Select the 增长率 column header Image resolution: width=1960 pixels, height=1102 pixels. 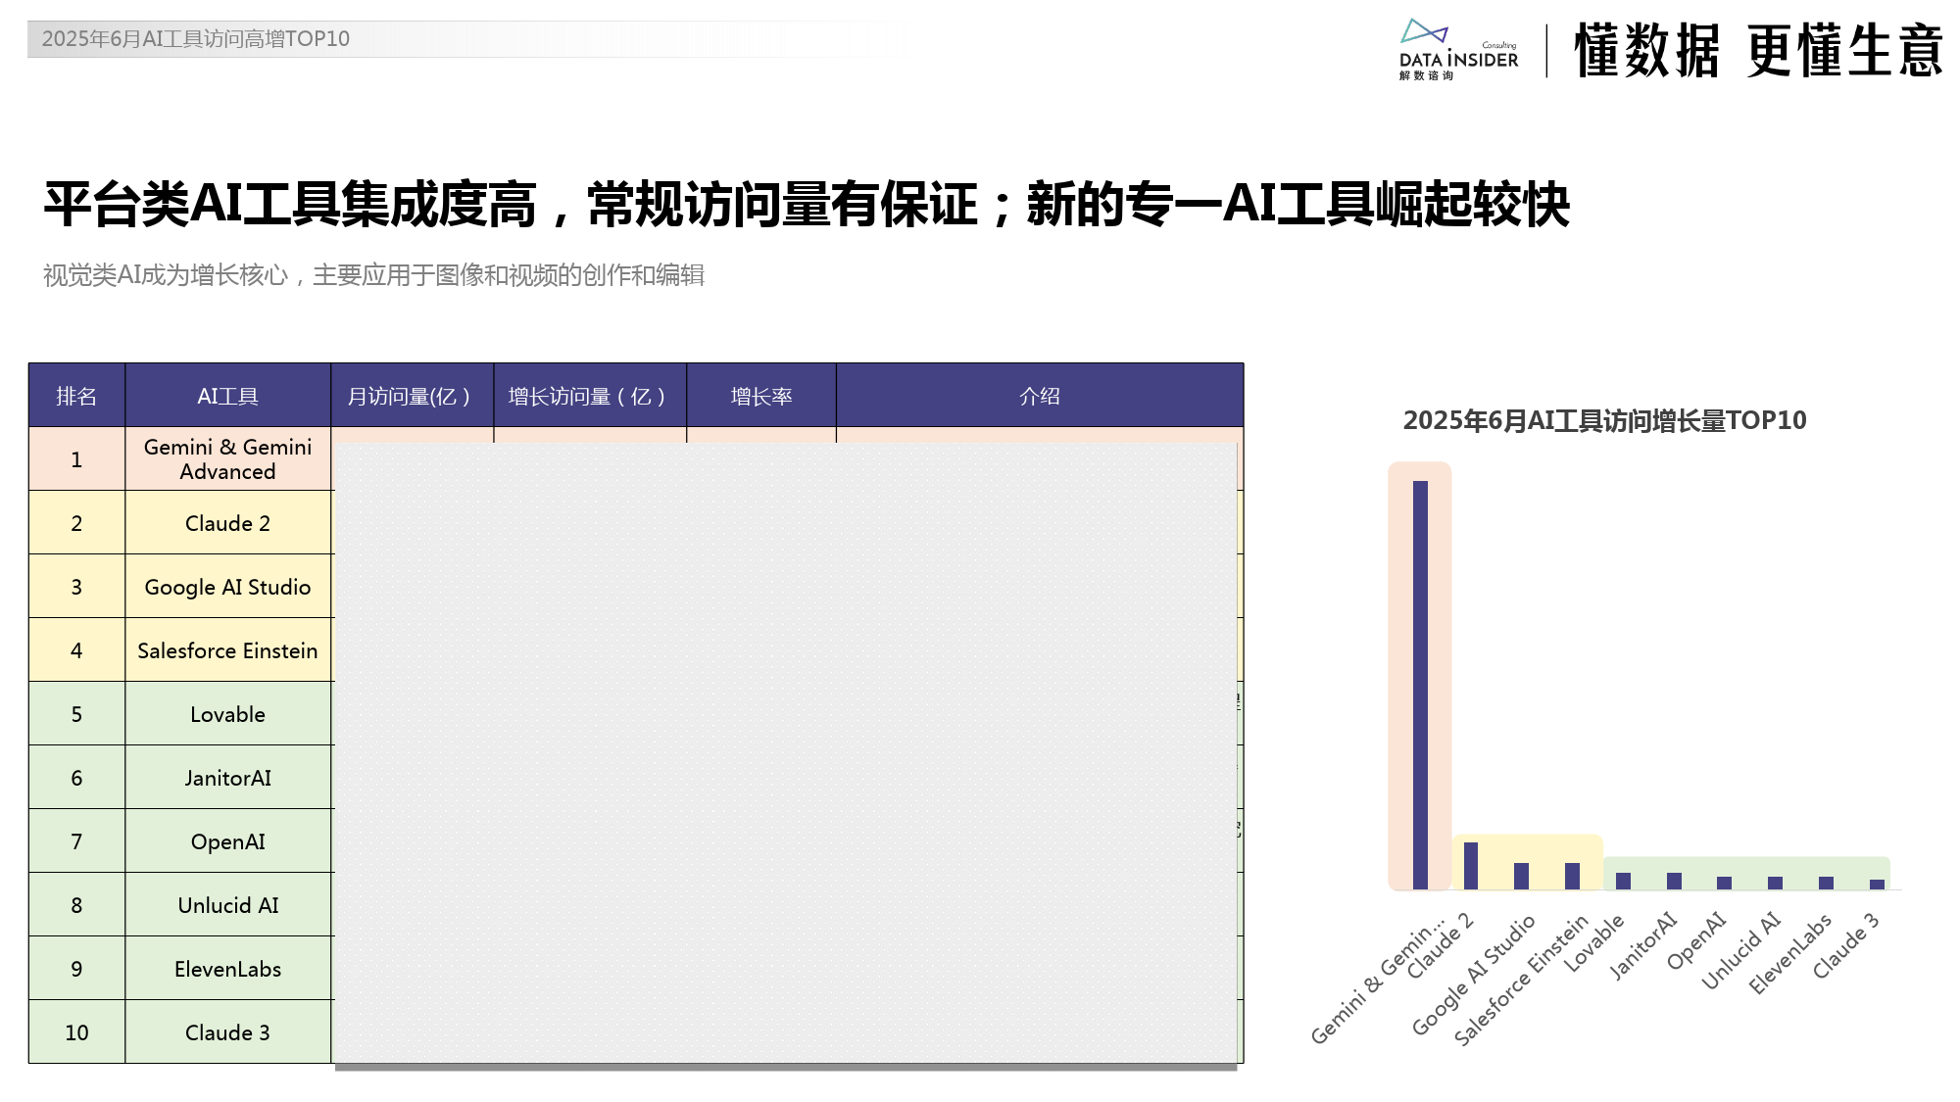click(761, 396)
